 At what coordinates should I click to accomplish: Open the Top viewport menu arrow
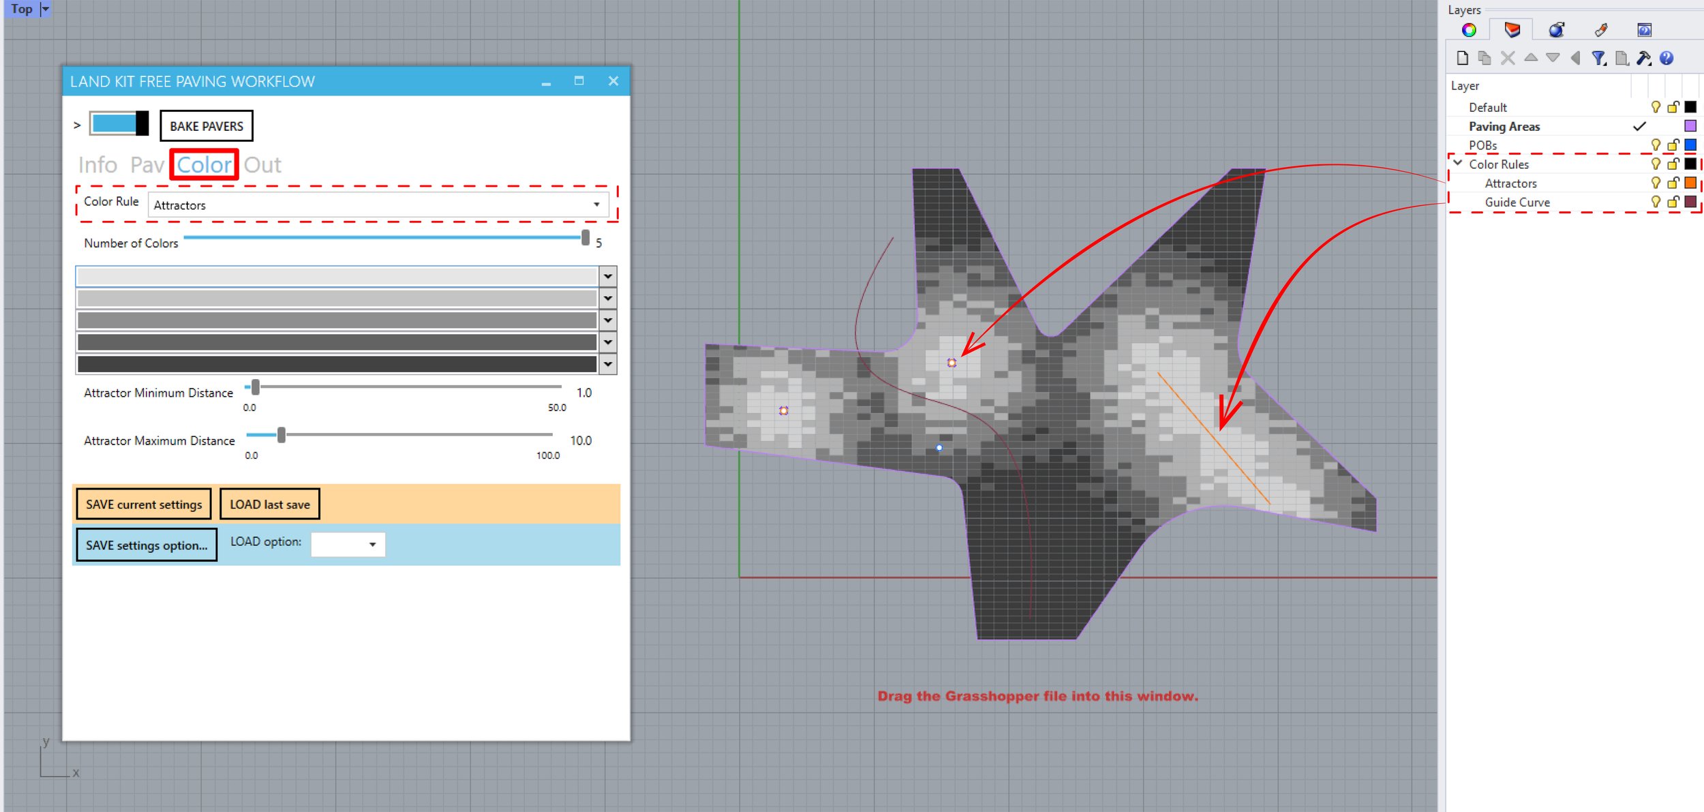[46, 9]
